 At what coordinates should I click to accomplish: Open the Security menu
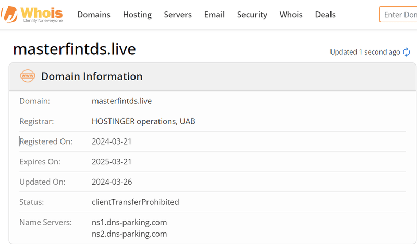252,15
